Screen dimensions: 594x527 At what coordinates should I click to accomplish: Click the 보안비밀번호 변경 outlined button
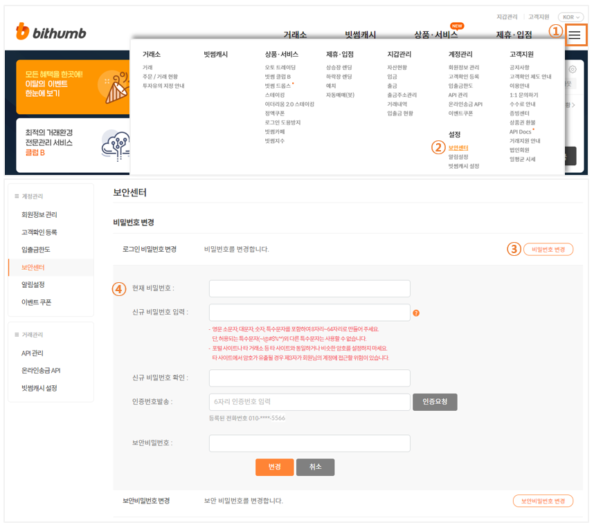pos(543,501)
